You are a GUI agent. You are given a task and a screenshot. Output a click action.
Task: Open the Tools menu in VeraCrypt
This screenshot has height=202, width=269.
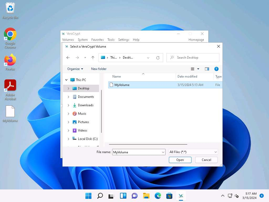111,40
